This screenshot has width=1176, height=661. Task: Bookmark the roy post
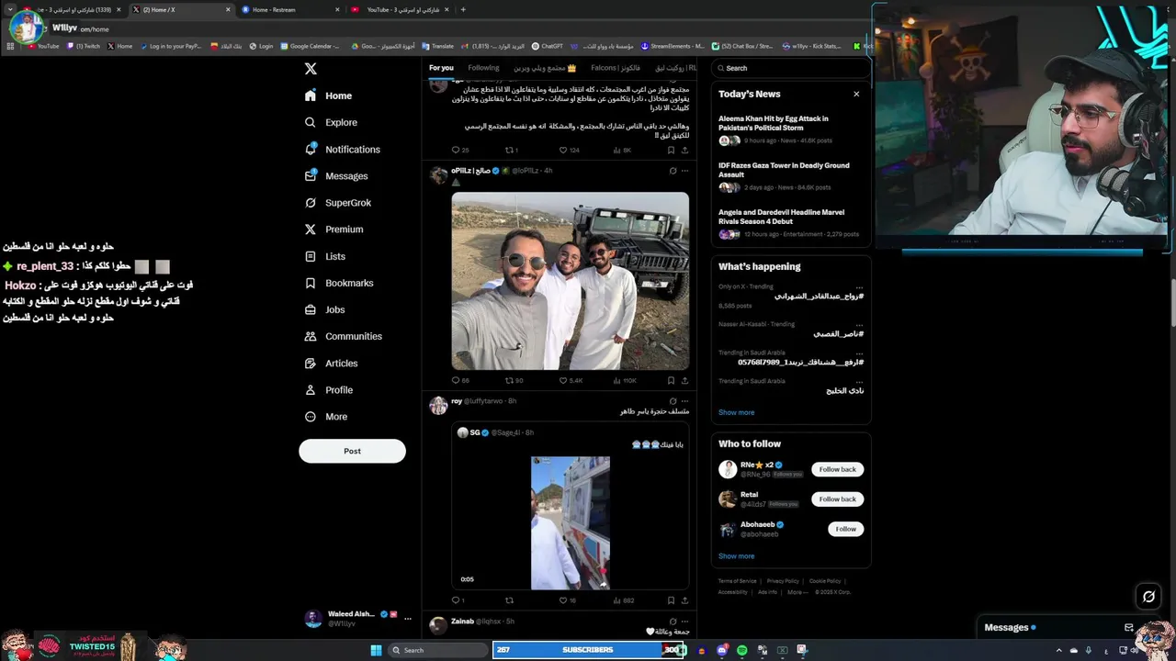(671, 600)
